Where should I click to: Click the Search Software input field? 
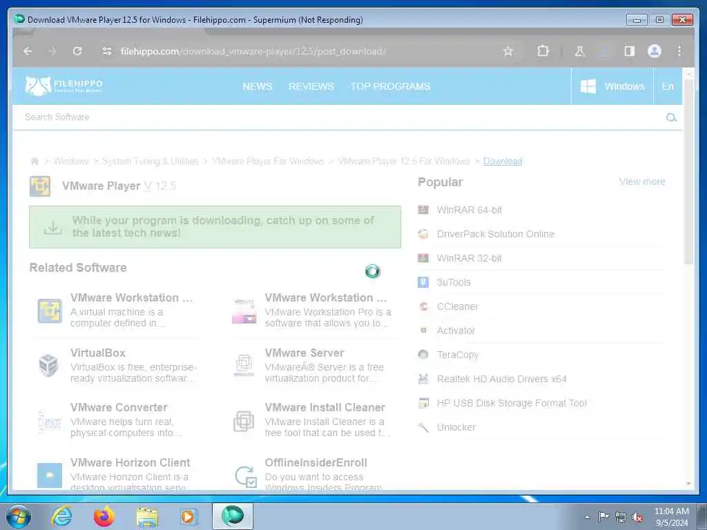pyautogui.click(x=342, y=117)
